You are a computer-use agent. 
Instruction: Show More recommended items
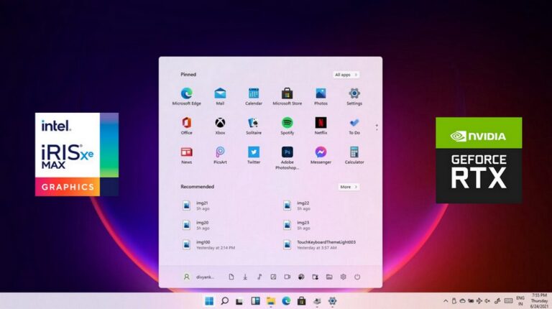pyautogui.click(x=349, y=187)
